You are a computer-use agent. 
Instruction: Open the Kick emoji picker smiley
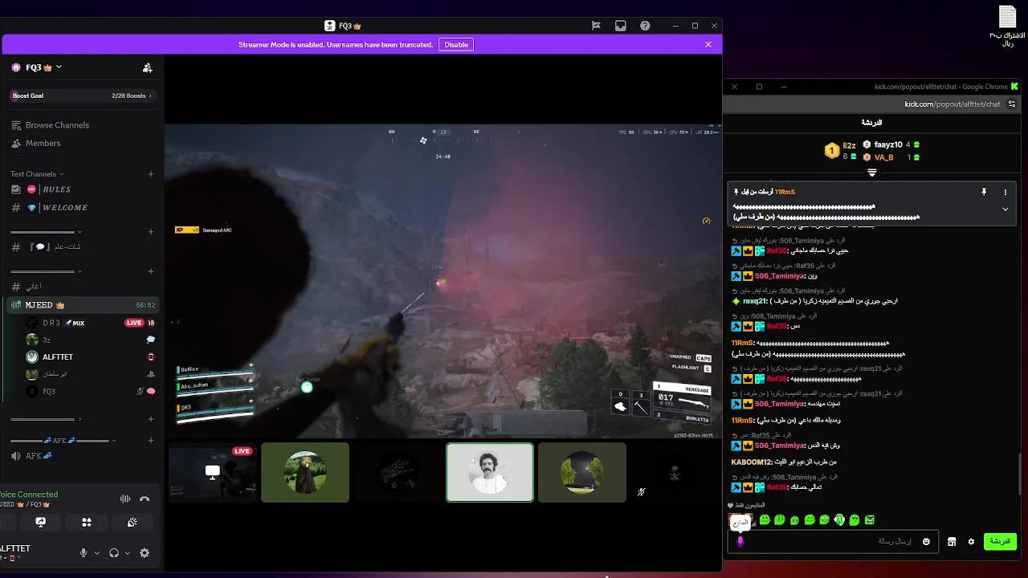coord(926,542)
